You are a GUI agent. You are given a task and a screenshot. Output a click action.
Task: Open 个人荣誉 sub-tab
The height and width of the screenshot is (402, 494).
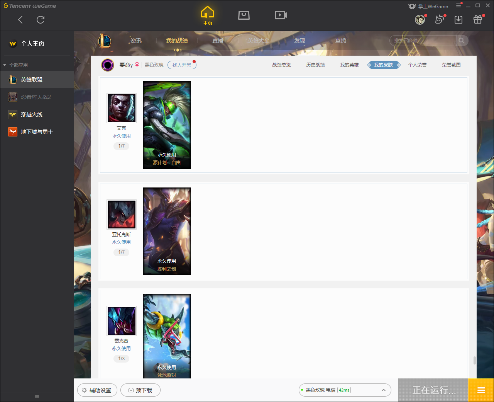pos(417,65)
